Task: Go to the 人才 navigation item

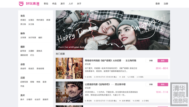Action: pos(71,4)
